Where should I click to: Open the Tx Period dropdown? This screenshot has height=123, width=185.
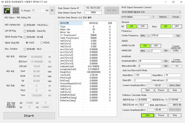point(38,11)
